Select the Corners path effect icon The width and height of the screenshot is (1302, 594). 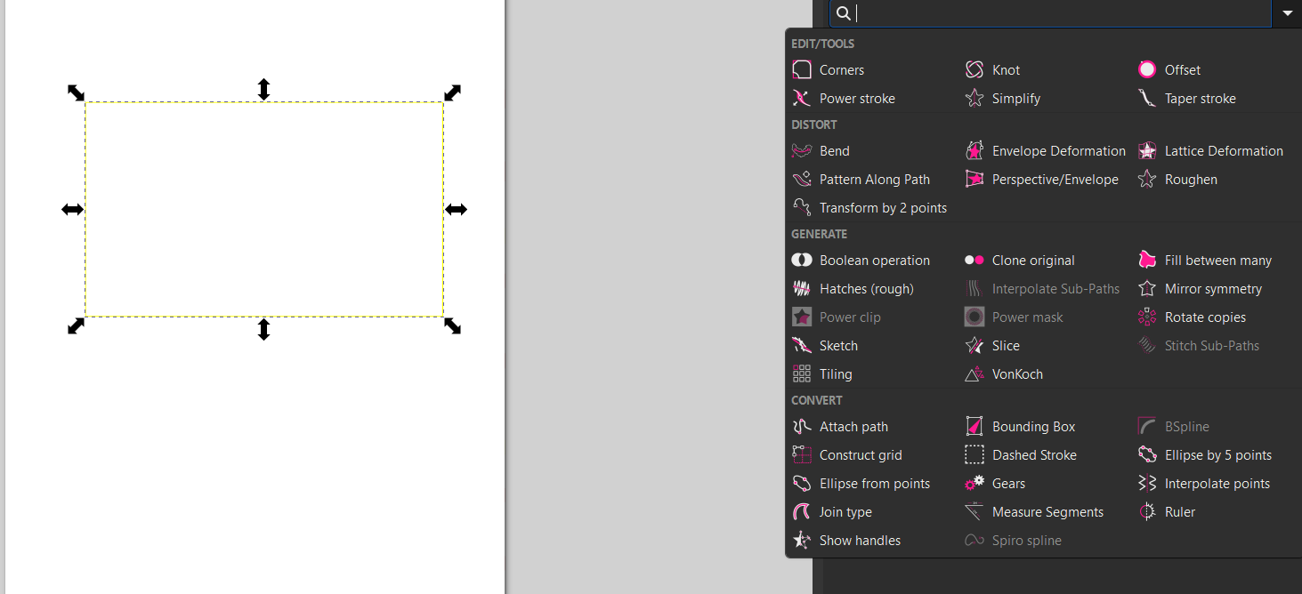coord(802,70)
